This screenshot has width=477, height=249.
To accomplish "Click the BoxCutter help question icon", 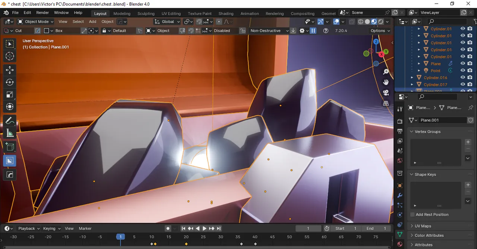I will (326, 31).
